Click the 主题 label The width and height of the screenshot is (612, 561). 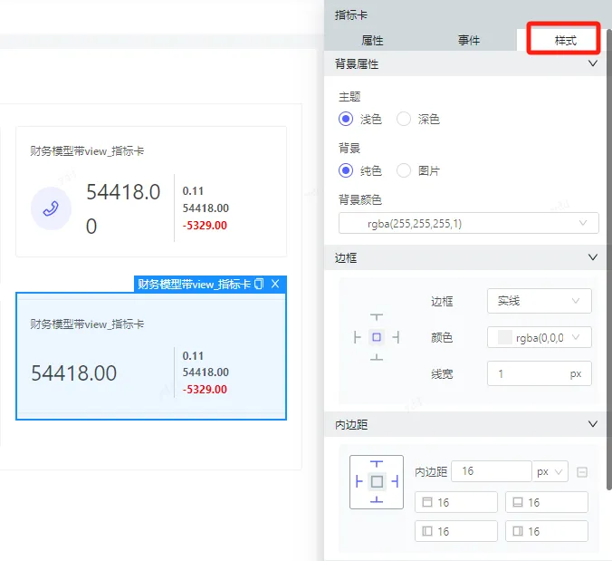pyautogui.click(x=349, y=96)
